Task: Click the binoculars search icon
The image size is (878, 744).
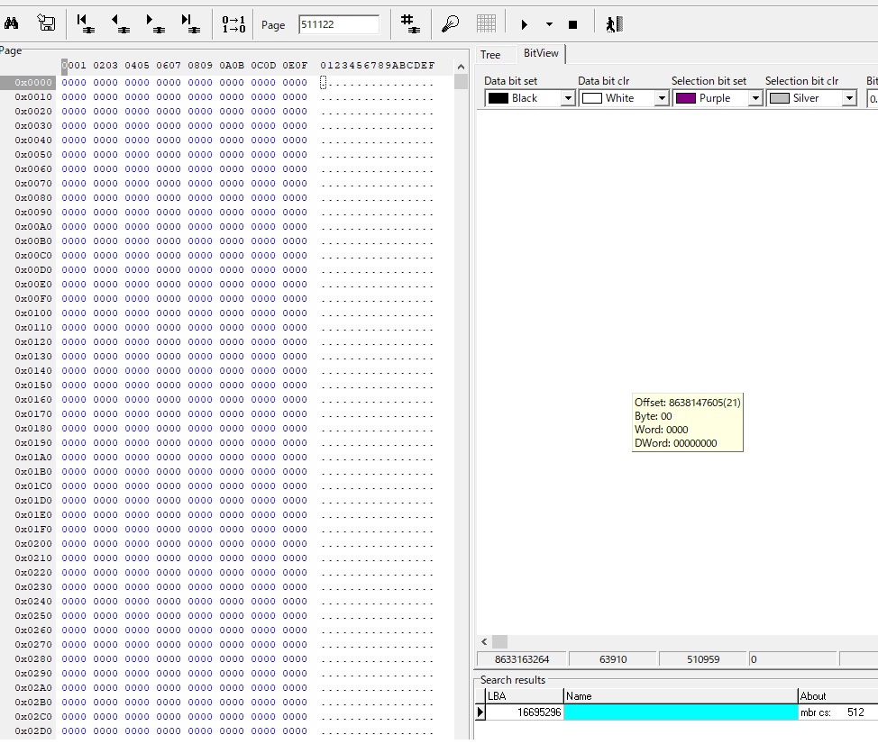Action: click(x=13, y=24)
